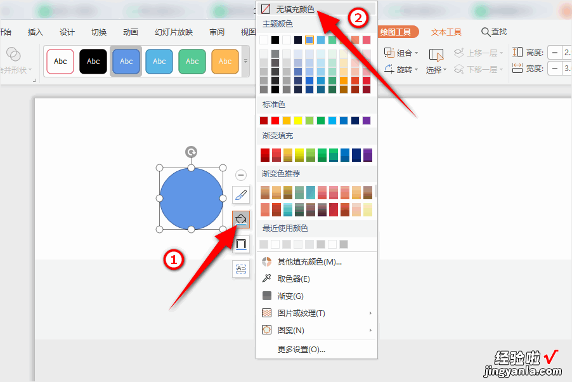Viewport: 572px width, 382px height.
Task: Collapse the floating toolbar with minus icon
Action: (x=241, y=175)
